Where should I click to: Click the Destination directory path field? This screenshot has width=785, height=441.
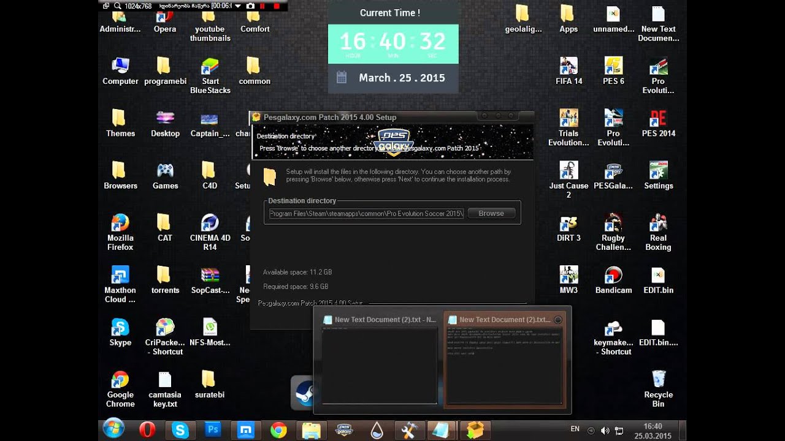366,213
